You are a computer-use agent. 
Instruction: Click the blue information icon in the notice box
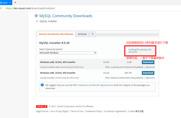pyautogui.click(x=42, y=85)
